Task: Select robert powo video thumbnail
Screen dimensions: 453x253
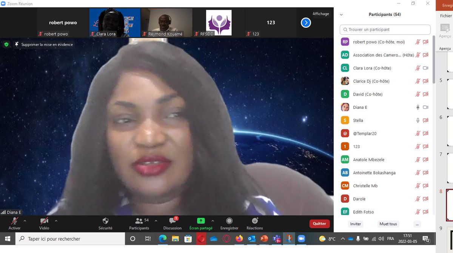Action: [63, 23]
